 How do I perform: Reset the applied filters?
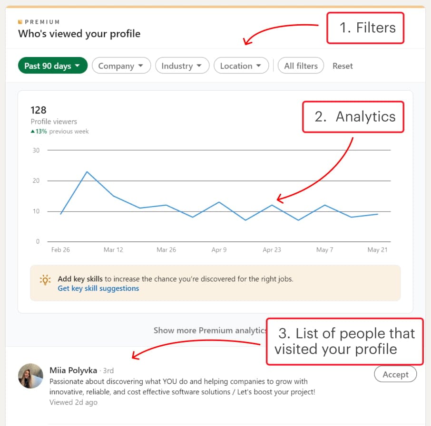(343, 66)
